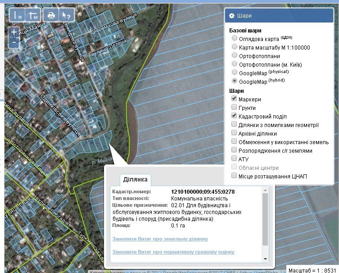The width and height of the screenshot is (339, 273).
Task: Uncheck the Маркери layer checkbox
Action: 234,99
